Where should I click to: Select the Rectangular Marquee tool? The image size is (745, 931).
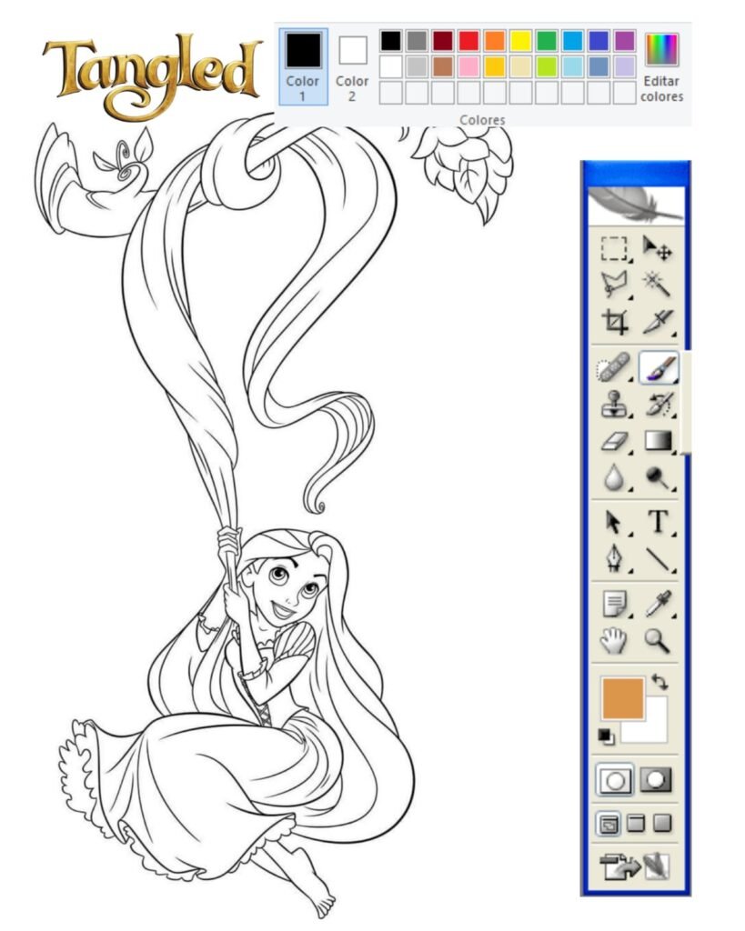pos(614,249)
